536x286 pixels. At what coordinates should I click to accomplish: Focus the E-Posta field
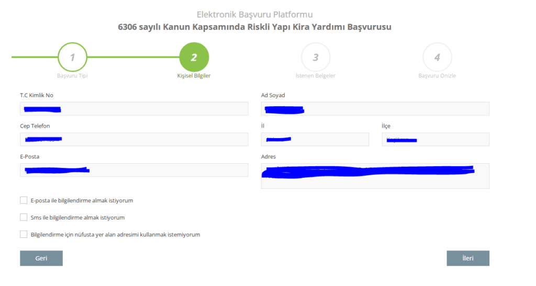click(134, 170)
